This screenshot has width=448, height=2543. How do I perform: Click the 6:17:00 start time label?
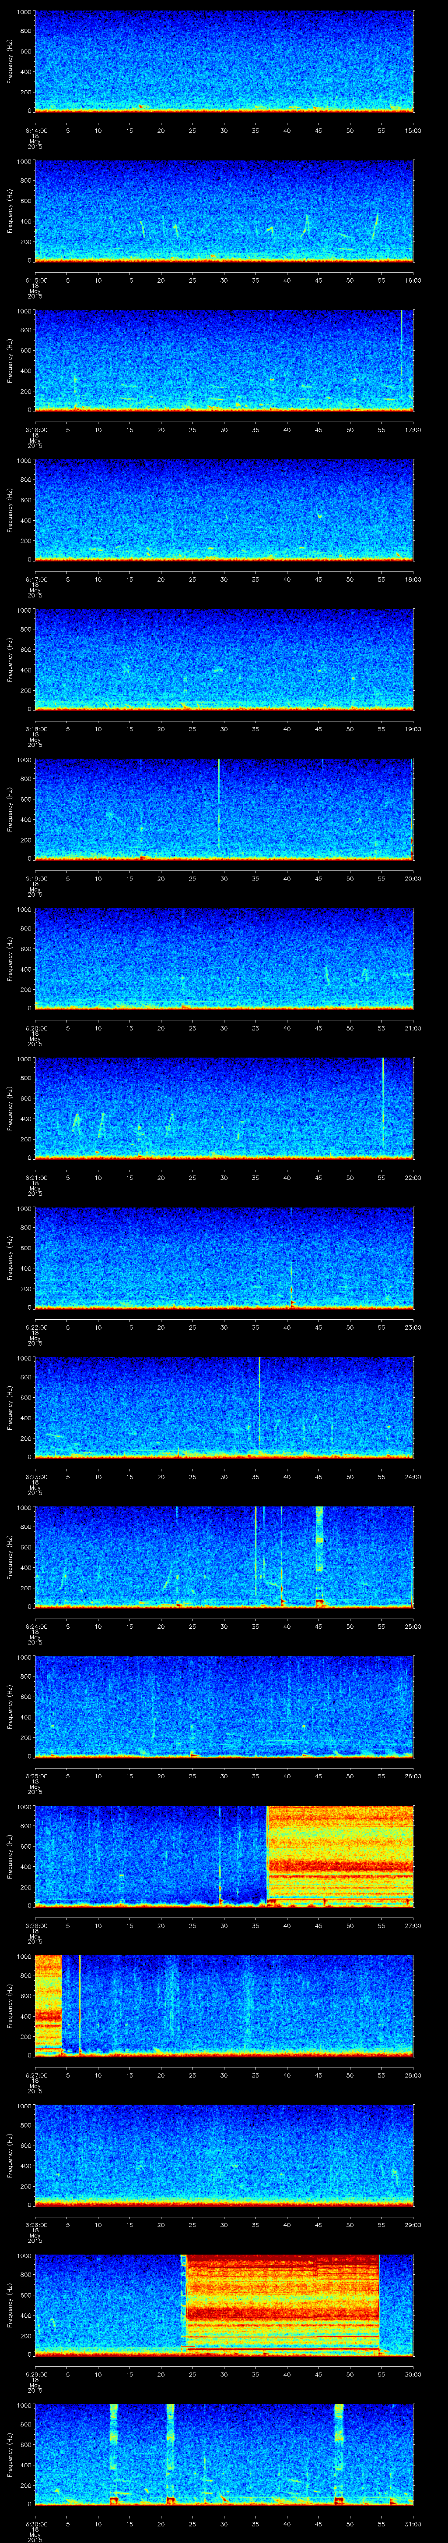coord(35,579)
